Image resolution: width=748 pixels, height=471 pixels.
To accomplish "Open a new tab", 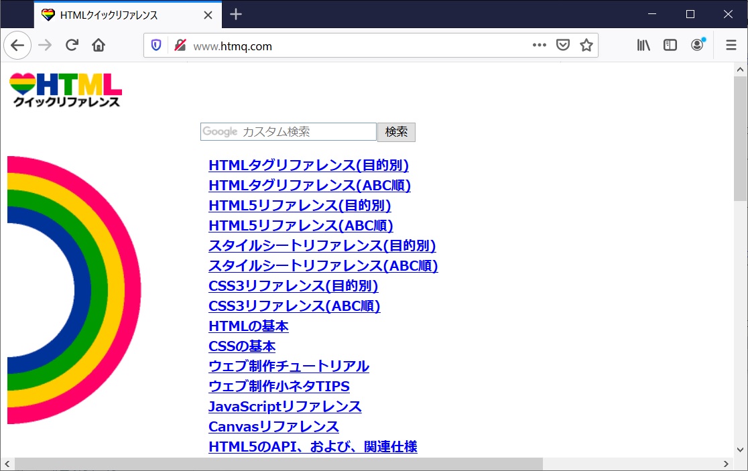I will tap(236, 14).
